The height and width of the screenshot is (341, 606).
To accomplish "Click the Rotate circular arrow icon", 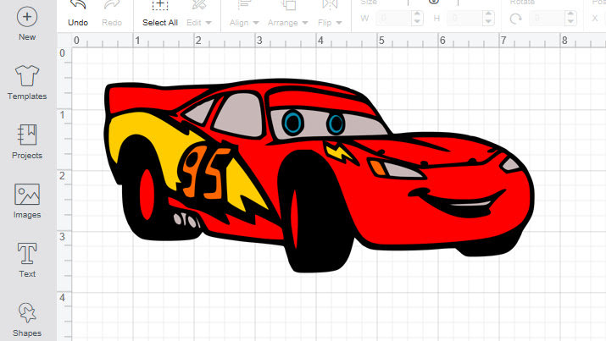I will tap(515, 19).
